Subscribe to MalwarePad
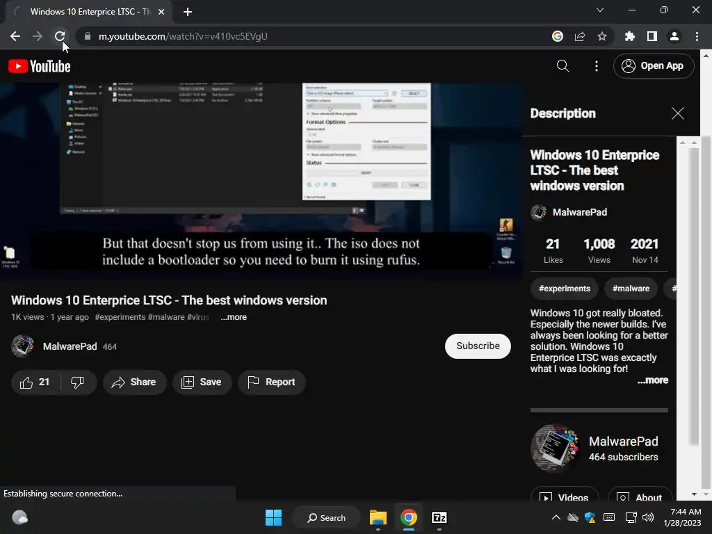 click(478, 346)
